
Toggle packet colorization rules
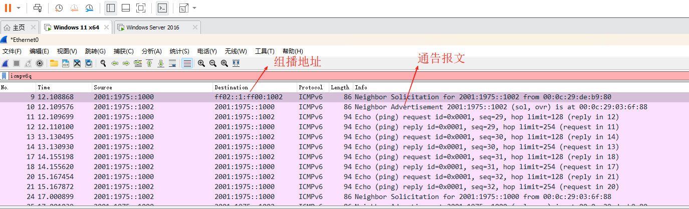coord(187,63)
